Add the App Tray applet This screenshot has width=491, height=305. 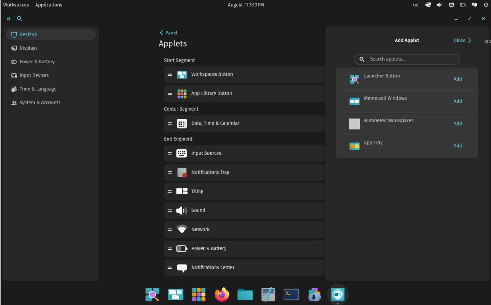click(x=458, y=145)
